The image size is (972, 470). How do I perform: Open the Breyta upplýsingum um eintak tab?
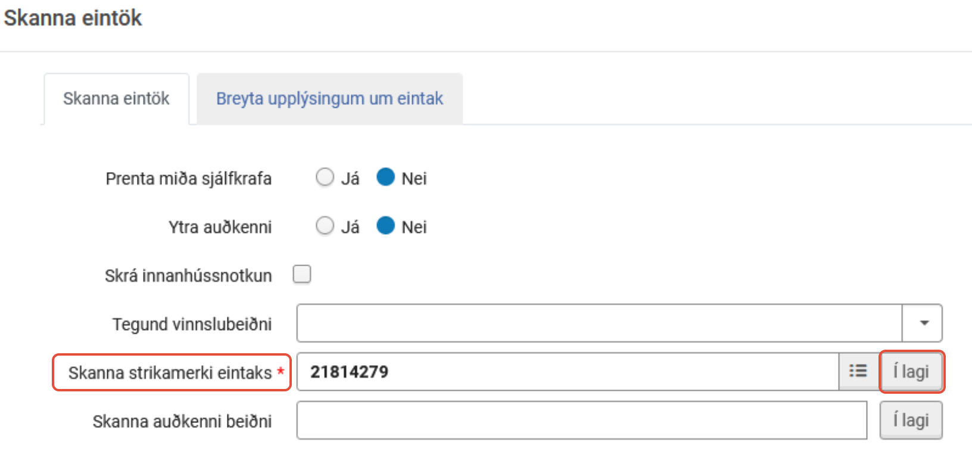329,98
